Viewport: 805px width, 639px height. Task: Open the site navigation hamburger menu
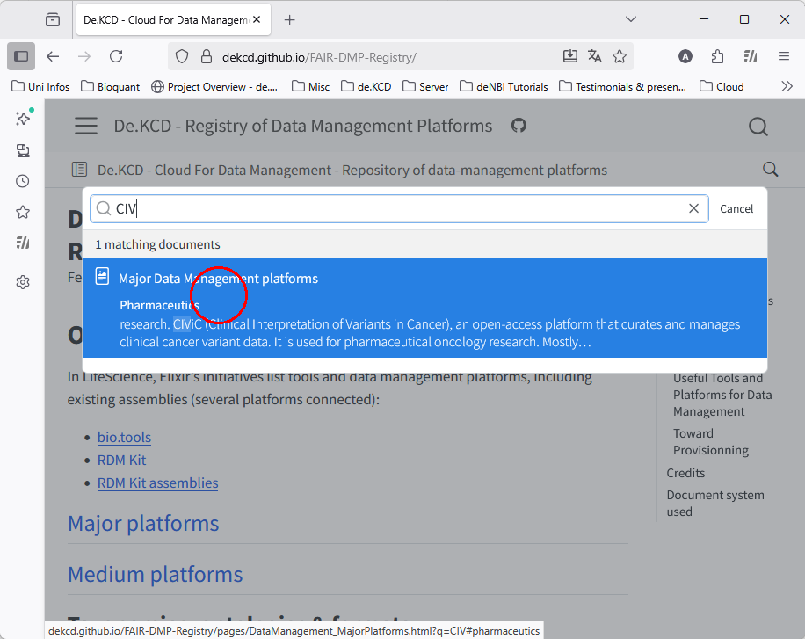(85, 126)
